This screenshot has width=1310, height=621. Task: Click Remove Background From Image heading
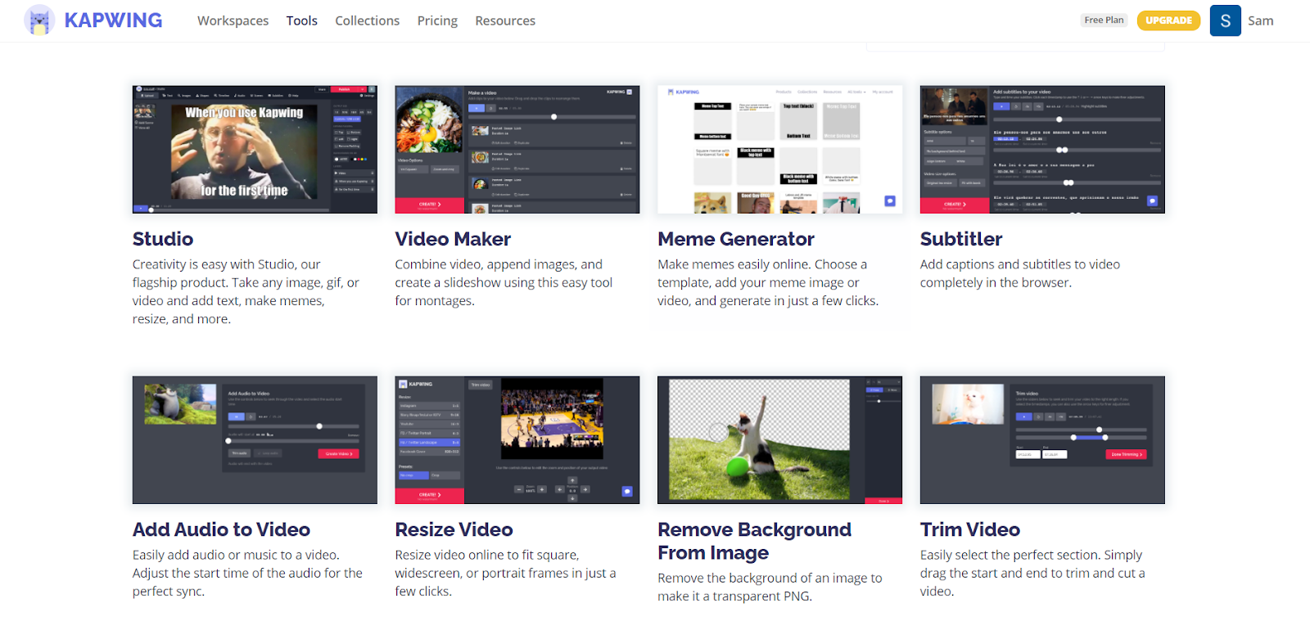pyautogui.click(x=754, y=541)
